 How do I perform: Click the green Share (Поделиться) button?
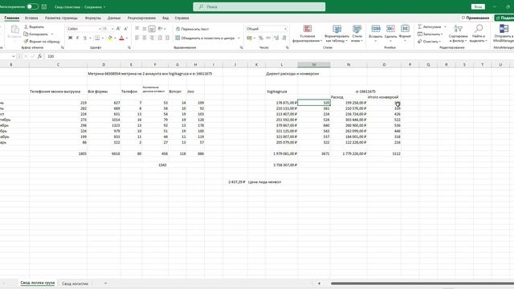[x=504, y=18]
